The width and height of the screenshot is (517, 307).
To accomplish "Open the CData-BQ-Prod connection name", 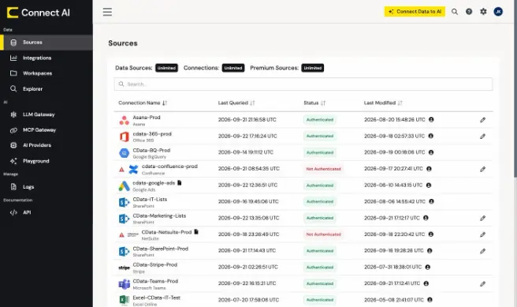I will 151,150.
